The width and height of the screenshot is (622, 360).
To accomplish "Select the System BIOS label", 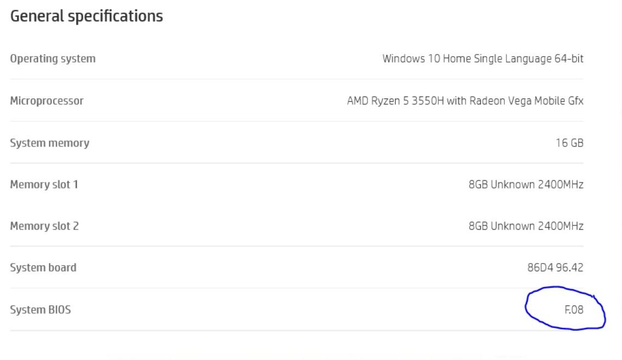I will click(x=40, y=310).
